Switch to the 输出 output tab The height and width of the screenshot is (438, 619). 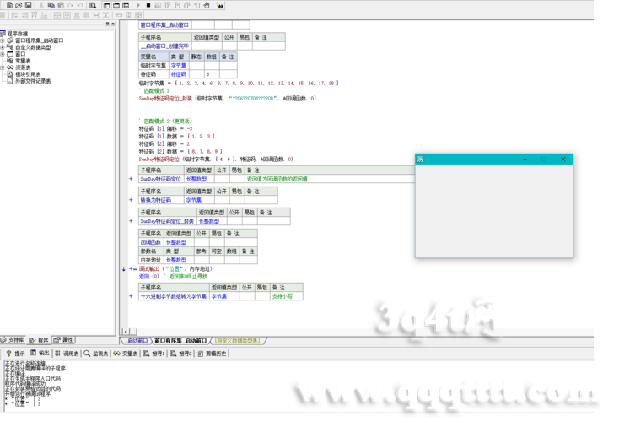[x=40, y=353]
